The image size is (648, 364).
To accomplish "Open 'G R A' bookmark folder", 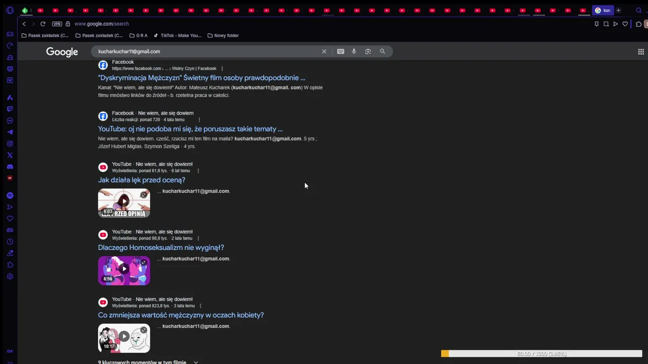I will pos(139,35).
